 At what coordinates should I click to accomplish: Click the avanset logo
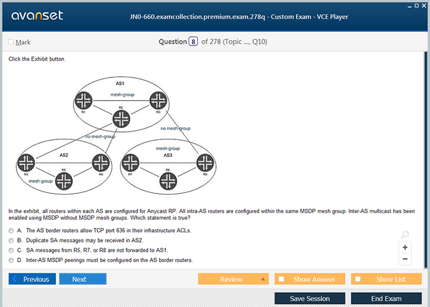37,15
